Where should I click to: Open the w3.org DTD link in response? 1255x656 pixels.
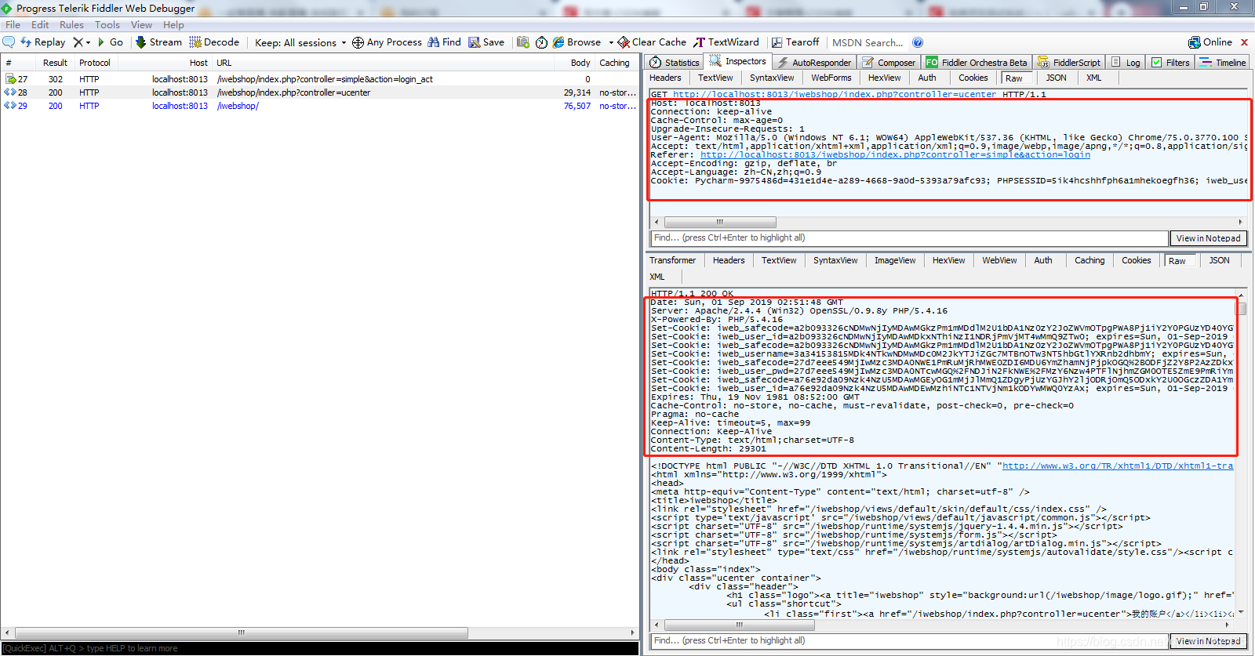(x=1118, y=466)
